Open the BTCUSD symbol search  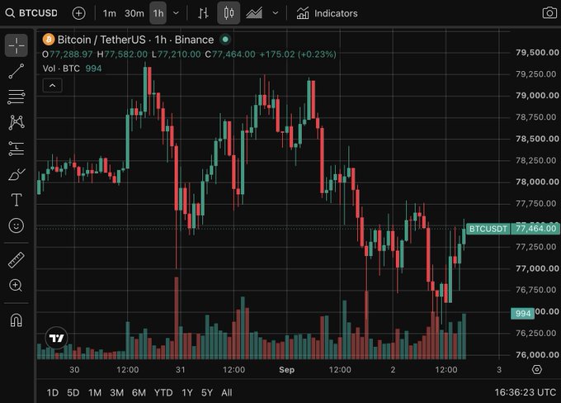click(x=31, y=13)
